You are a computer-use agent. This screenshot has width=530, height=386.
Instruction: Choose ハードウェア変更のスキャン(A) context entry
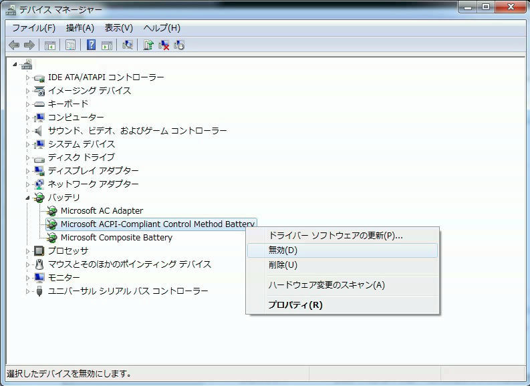(342, 285)
